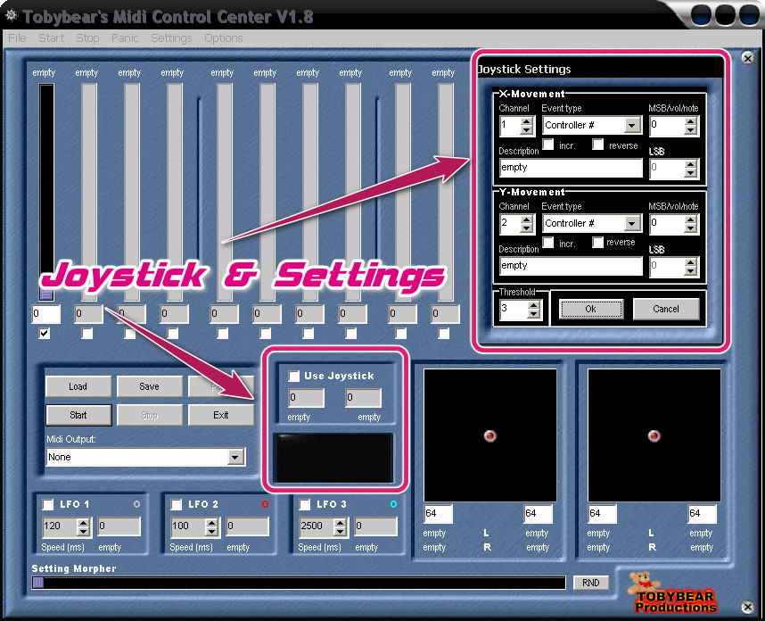Image resolution: width=765 pixels, height=621 pixels.
Task: Confirm Joystick Settings with Ok
Action: pyautogui.click(x=591, y=309)
